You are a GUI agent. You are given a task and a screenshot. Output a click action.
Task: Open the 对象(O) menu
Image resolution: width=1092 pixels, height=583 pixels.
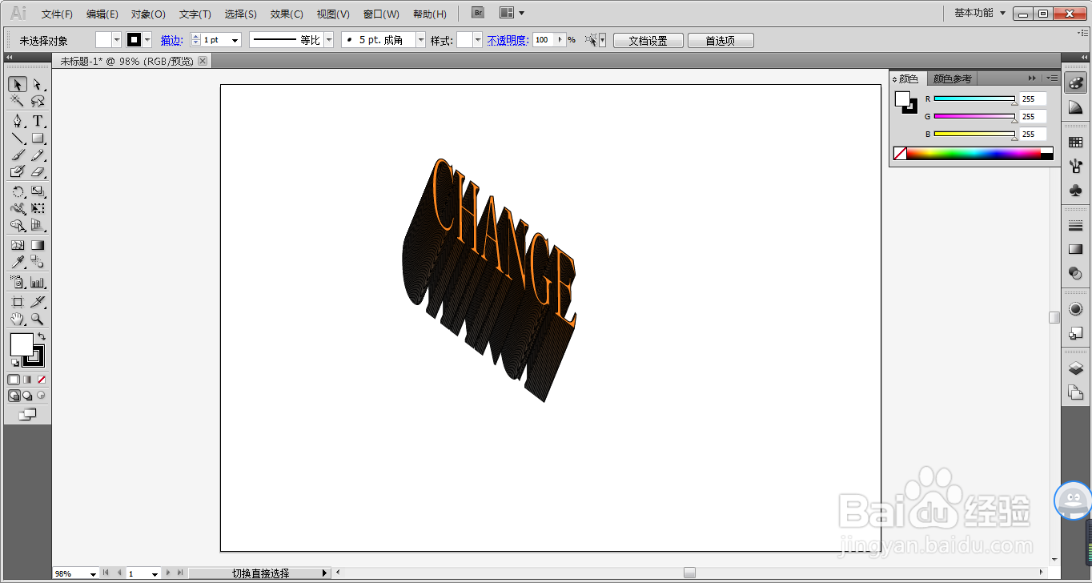(148, 14)
